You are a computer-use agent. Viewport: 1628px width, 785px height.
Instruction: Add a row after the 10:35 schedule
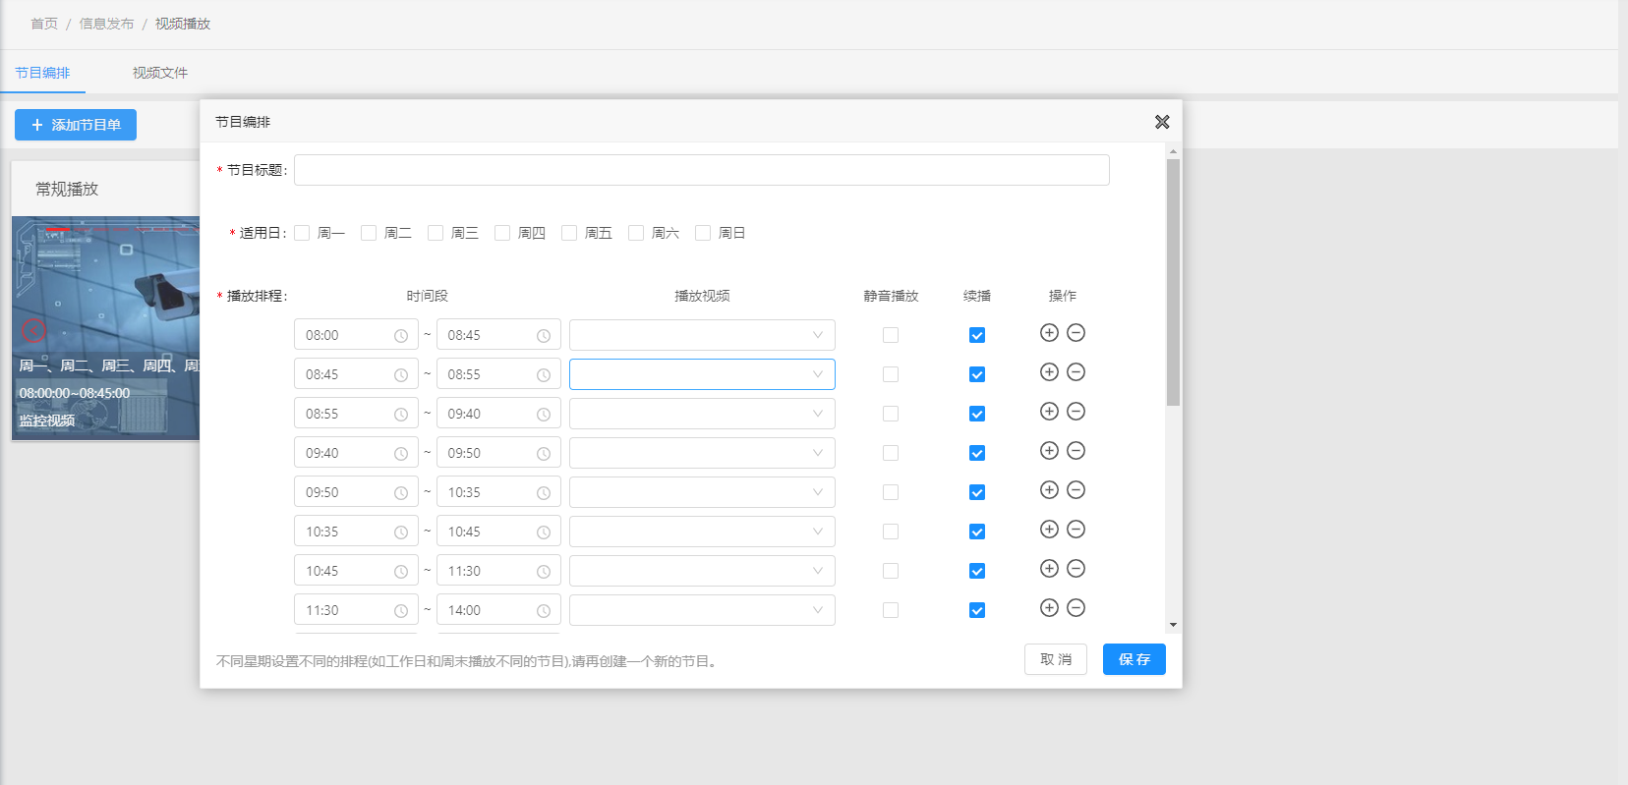1049,530
